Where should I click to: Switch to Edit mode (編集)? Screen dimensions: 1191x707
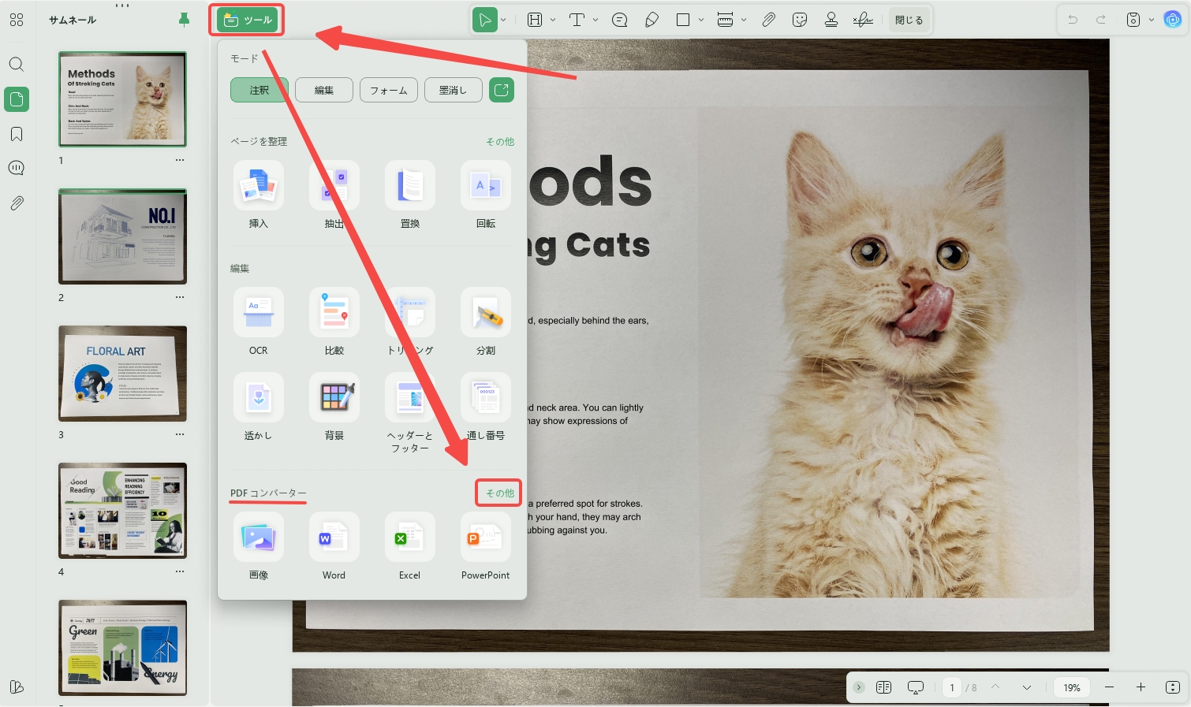pos(324,90)
